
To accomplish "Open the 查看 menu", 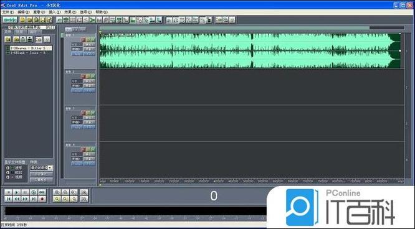I will point(39,12).
